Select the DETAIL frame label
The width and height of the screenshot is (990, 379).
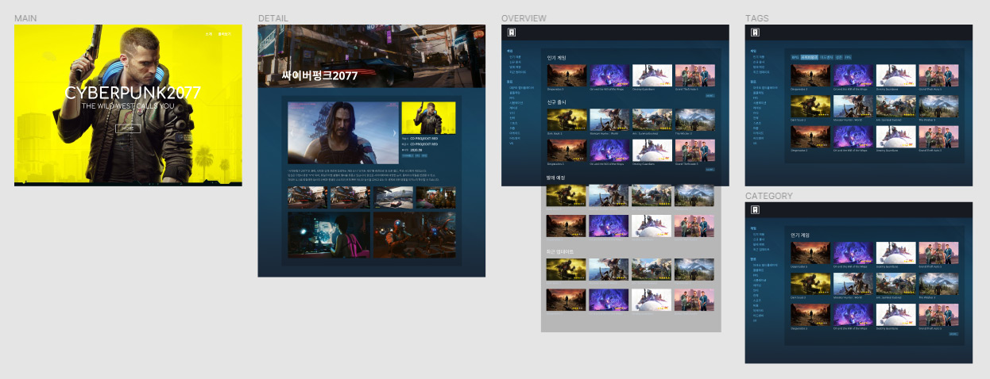coord(273,18)
